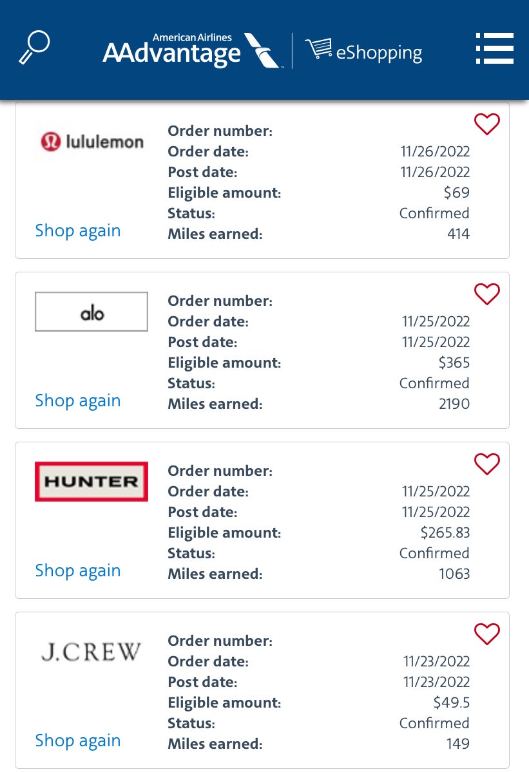The image size is (529, 772).
Task: Shop again at HUNTER
Action: pos(77,570)
